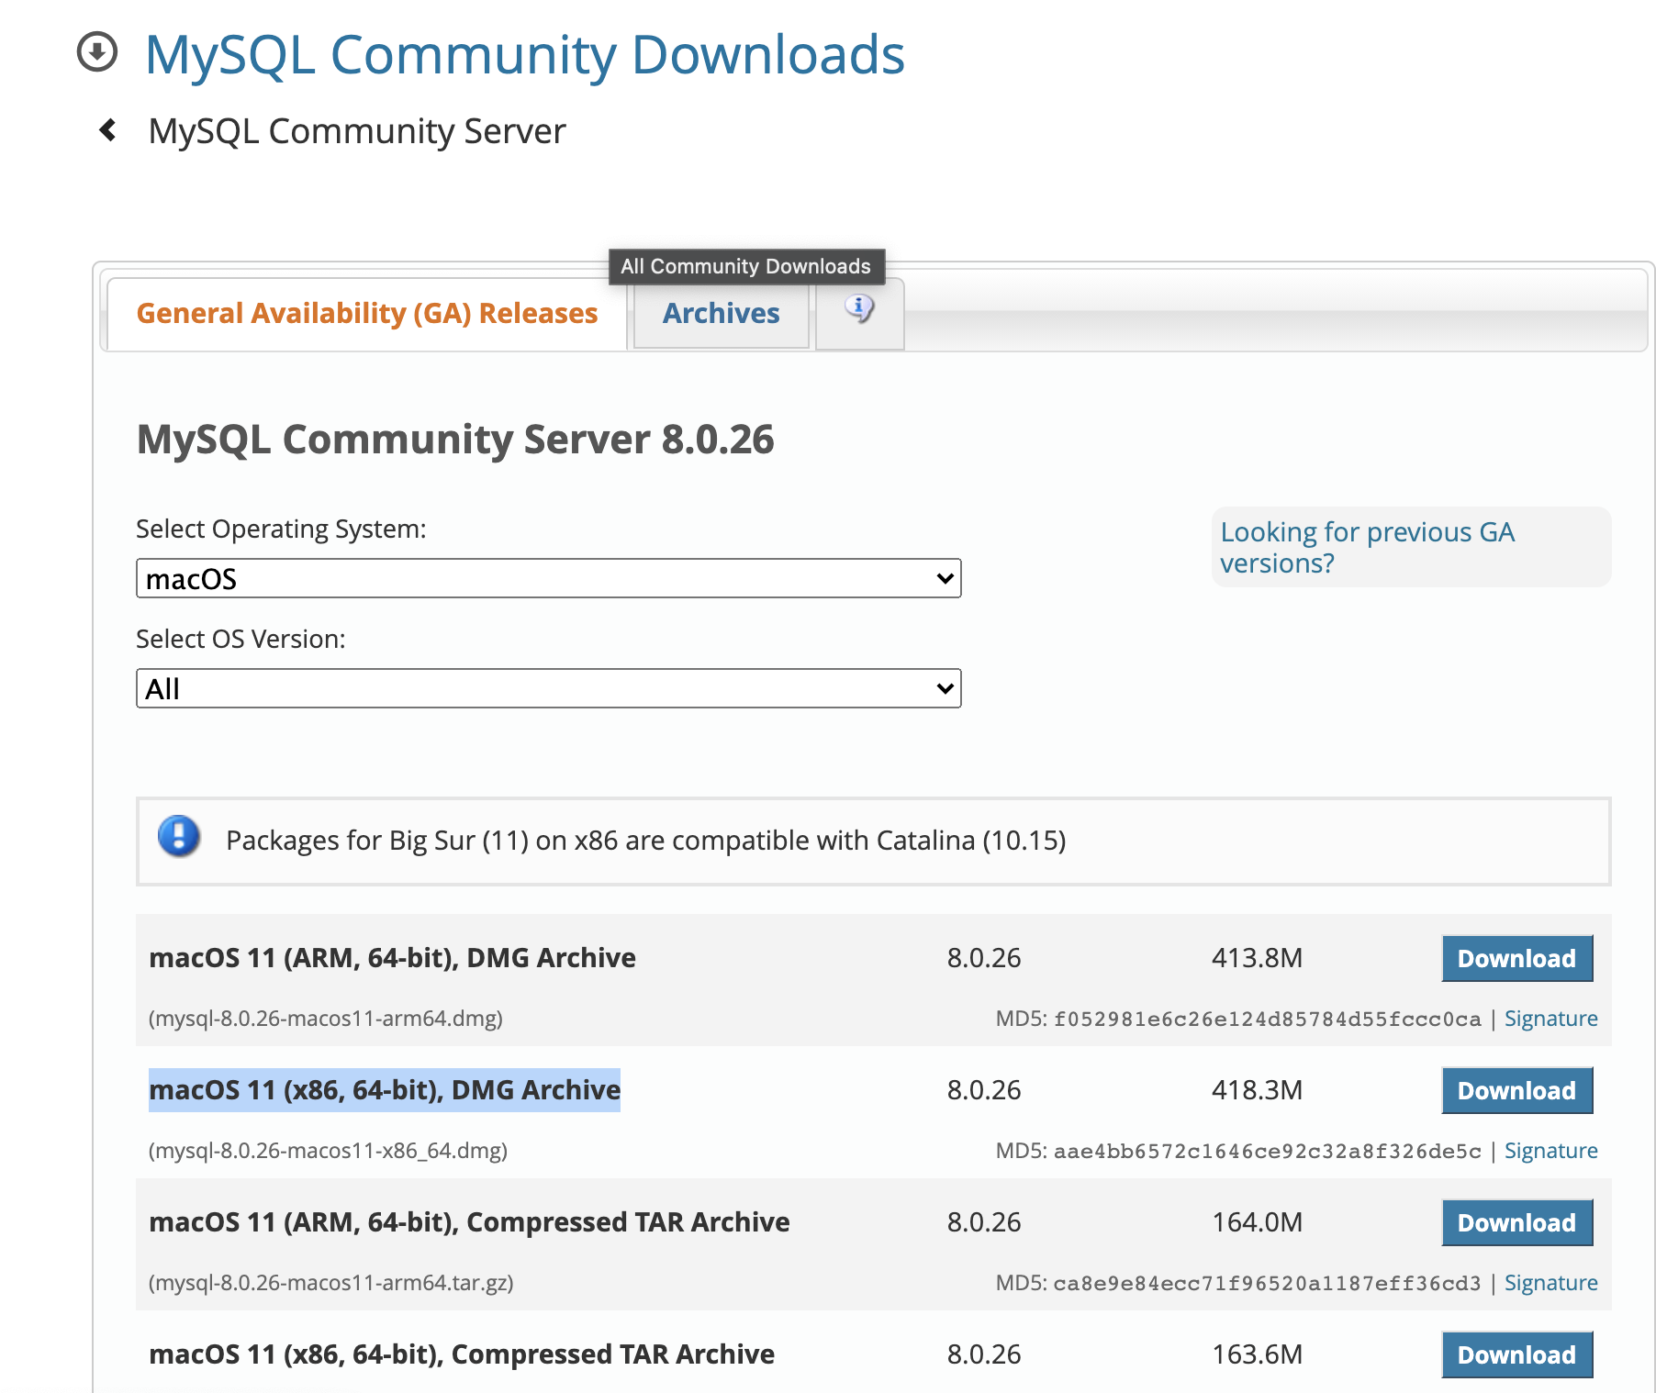Click MySQL Community Server 8.0.26 heading
Image resolution: width=1656 pixels, height=1393 pixels.
(x=455, y=440)
